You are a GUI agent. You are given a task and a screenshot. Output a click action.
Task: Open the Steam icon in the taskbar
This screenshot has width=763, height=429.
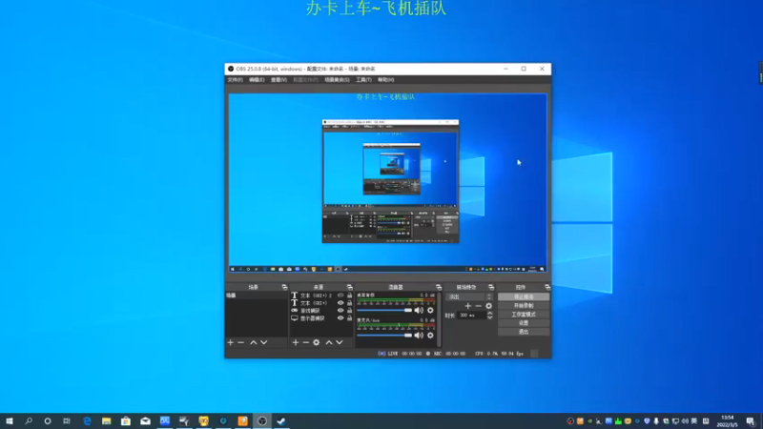[281, 420]
